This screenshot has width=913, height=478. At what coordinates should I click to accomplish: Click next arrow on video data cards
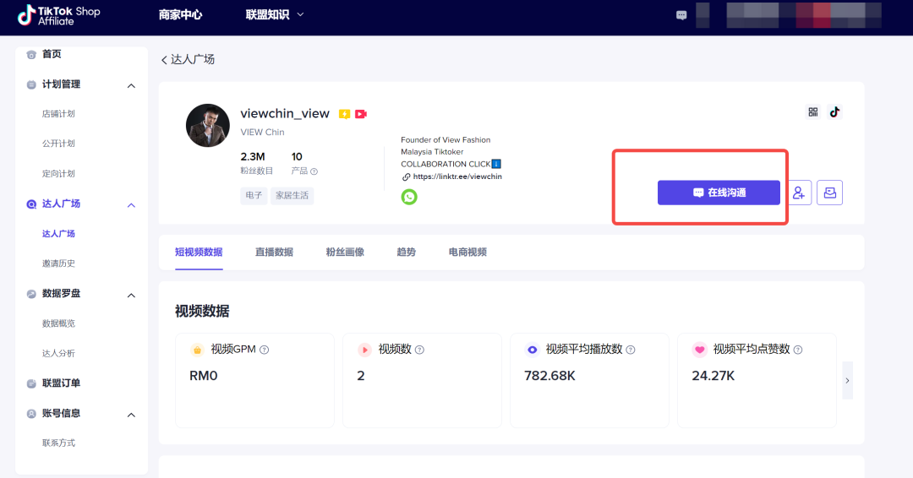tap(847, 380)
